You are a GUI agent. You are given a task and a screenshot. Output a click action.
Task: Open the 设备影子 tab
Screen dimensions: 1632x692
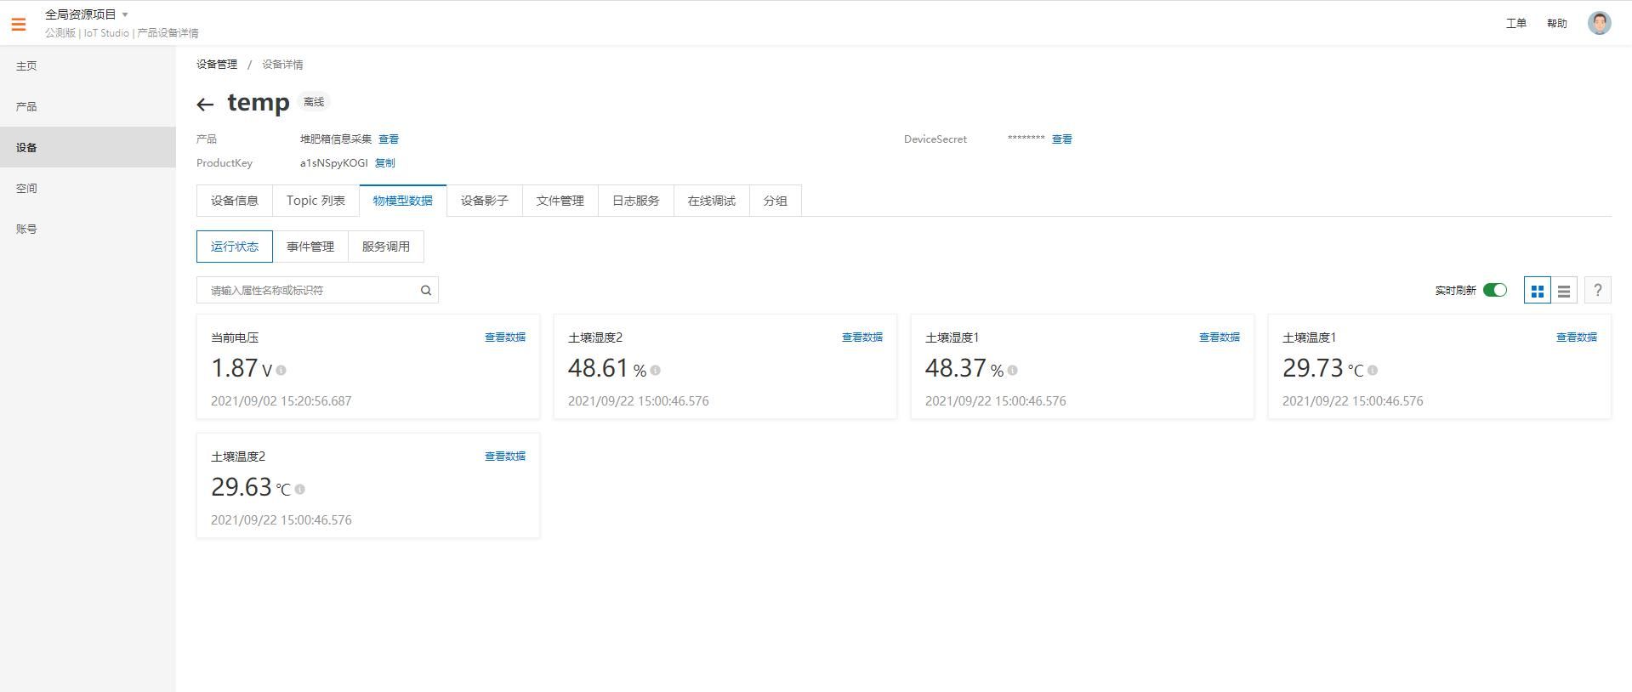[484, 201]
